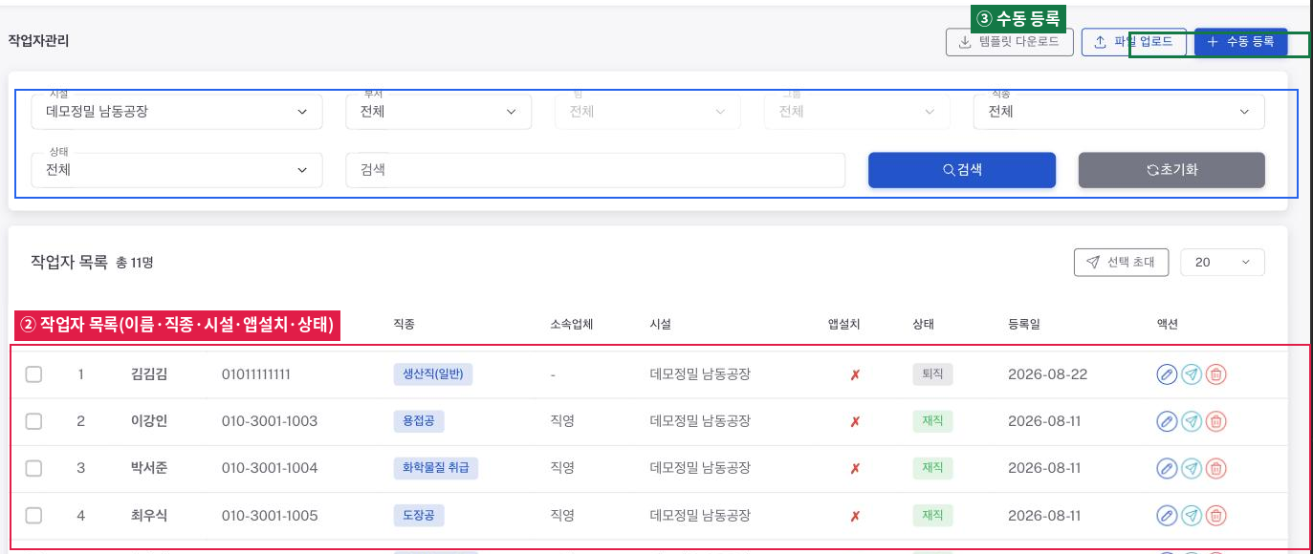The height and width of the screenshot is (554, 1313).
Task: Click the worker name 최우식
Action: pos(148,516)
